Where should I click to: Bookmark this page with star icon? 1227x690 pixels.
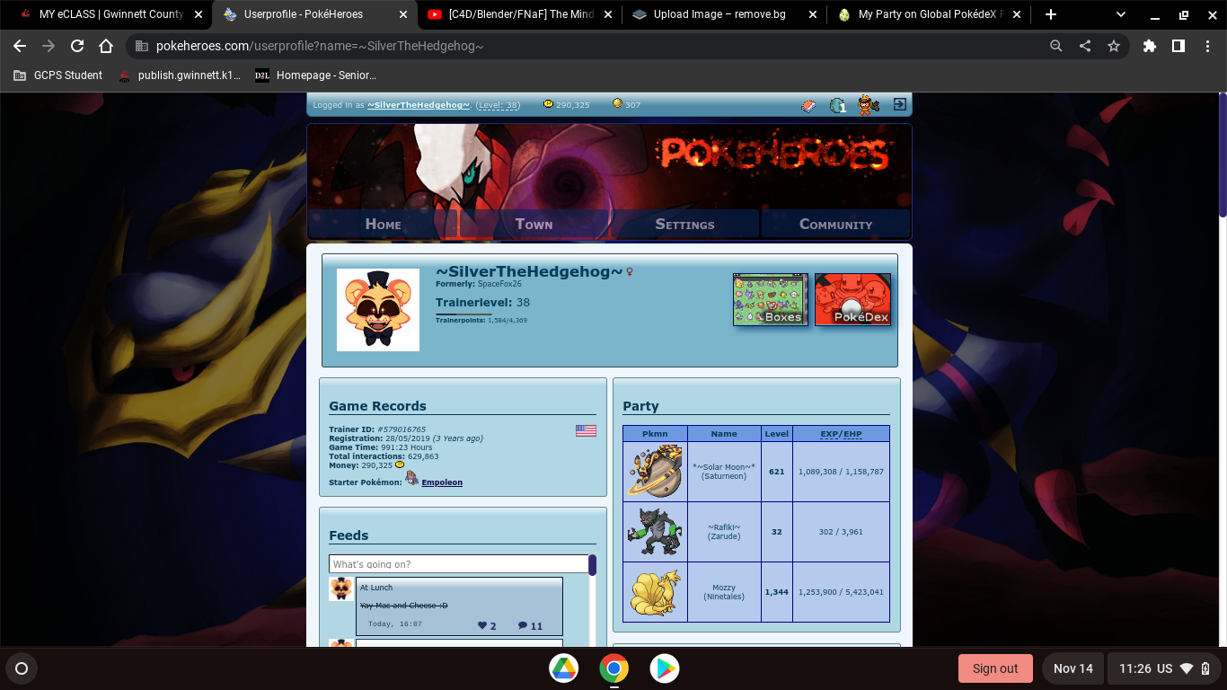1114,46
